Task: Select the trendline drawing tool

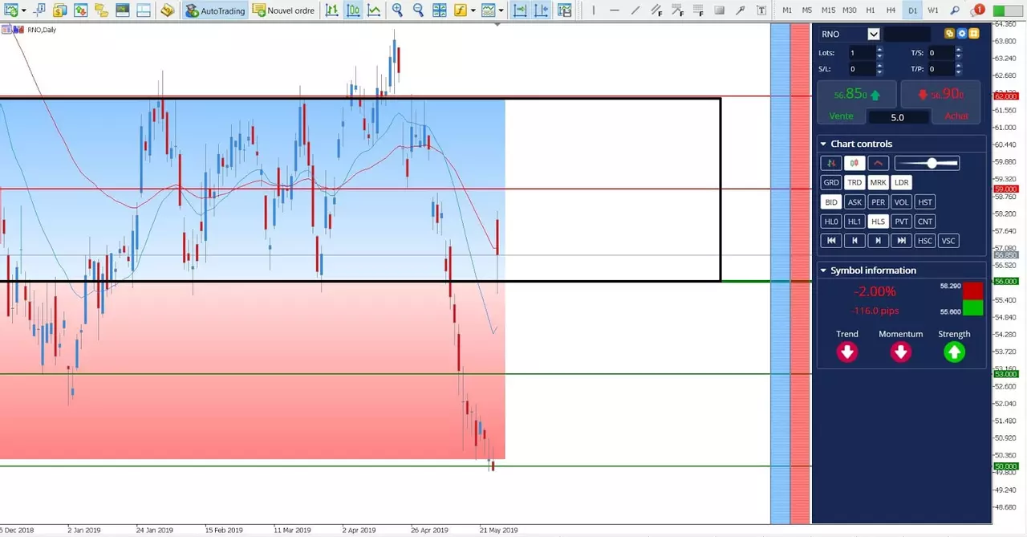Action: click(635, 10)
